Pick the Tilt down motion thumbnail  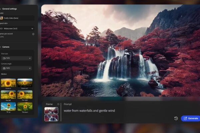[25, 106]
